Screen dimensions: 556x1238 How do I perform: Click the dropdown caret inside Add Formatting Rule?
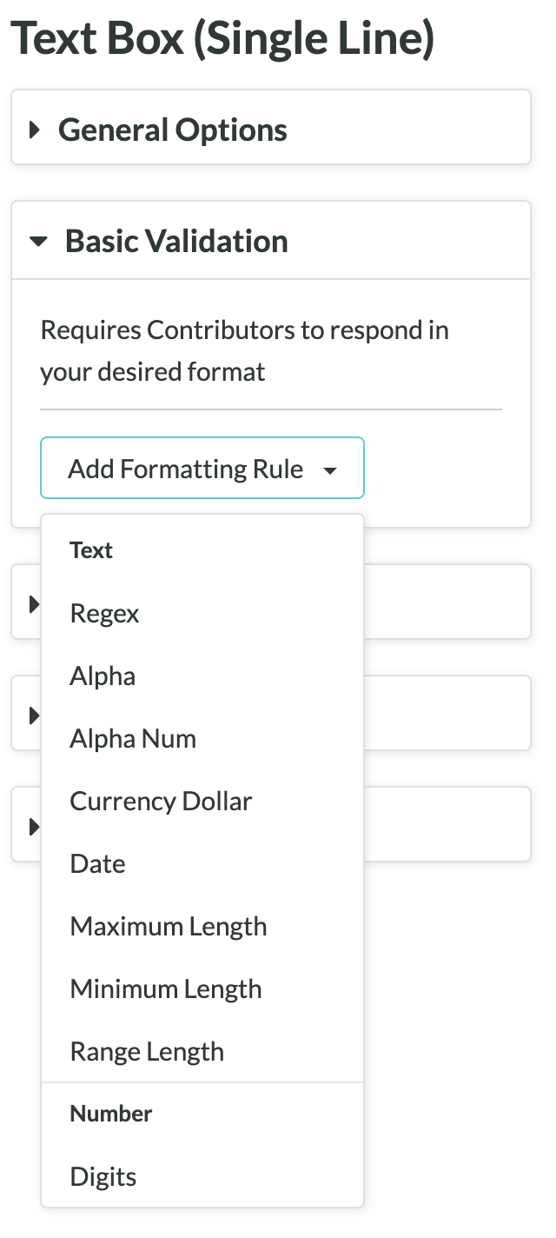pyautogui.click(x=331, y=468)
